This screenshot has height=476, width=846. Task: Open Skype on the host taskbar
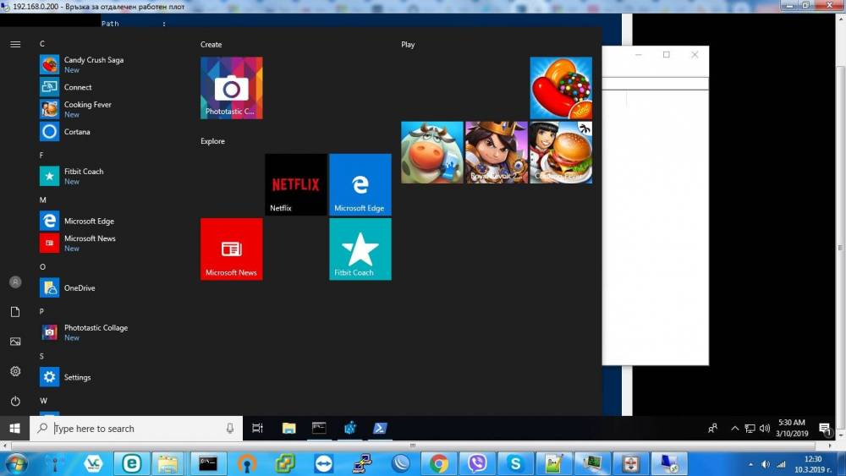(515, 463)
